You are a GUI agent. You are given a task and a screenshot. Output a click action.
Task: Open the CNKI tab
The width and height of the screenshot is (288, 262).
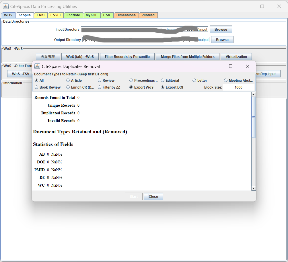pyautogui.click(x=41, y=15)
